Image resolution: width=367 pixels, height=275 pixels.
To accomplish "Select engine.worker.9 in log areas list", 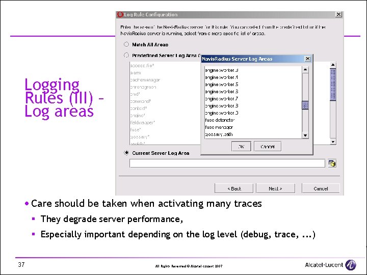I will coord(222,113).
